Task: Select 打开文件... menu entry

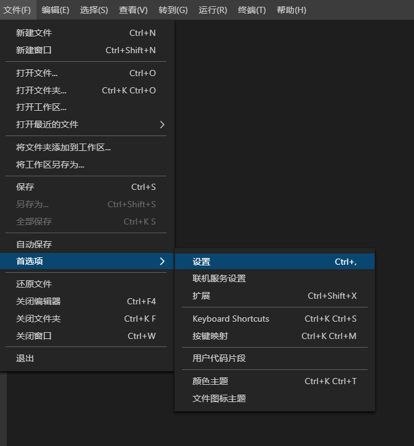Action: tap(86, 73)
